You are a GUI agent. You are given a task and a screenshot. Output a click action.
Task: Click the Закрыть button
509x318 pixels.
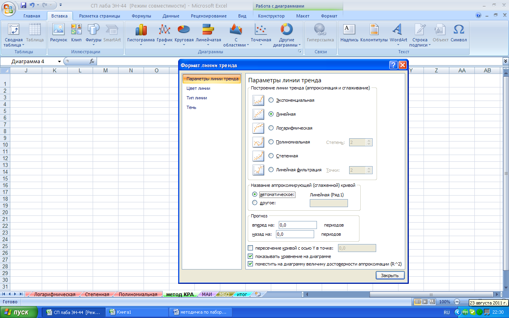tap(390, 275)
